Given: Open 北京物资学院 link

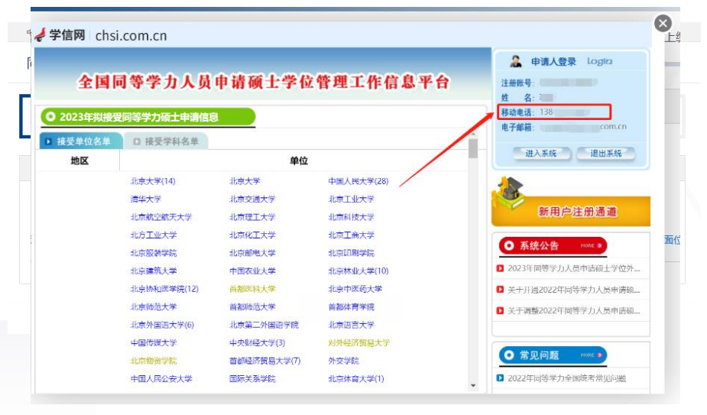Looking at the screenshot, I should point(154,361).
